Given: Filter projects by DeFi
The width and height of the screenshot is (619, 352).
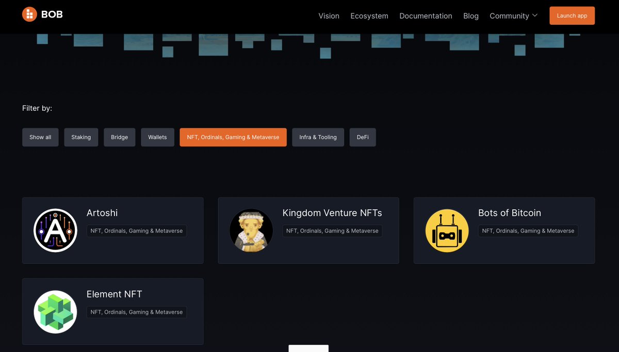Looking at the screenshot, I should 363,137.
